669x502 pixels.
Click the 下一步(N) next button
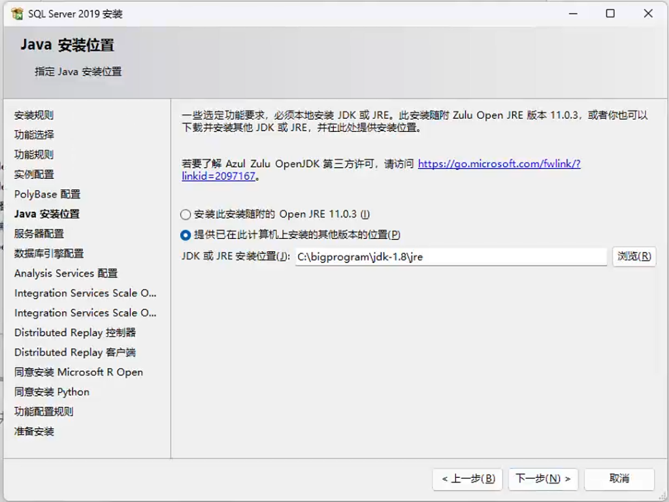(x=543, y=479)
